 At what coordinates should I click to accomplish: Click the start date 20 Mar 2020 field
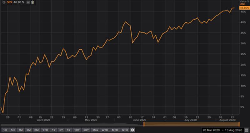[x=212, y=130]
